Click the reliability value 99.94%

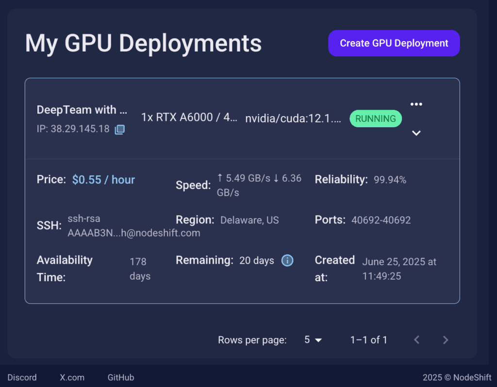[x=390, y=180]
